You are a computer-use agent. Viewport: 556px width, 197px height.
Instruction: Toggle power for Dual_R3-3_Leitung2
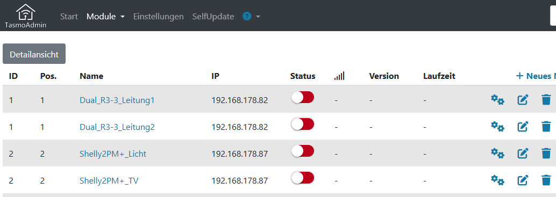(303, 124)
